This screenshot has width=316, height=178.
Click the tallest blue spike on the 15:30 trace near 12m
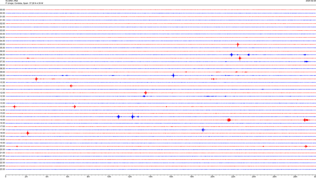click(132, 116)
